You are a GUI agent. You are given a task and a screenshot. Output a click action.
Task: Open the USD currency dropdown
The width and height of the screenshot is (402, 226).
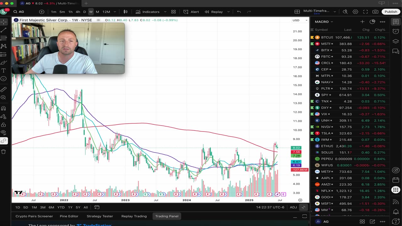point(300,20)
